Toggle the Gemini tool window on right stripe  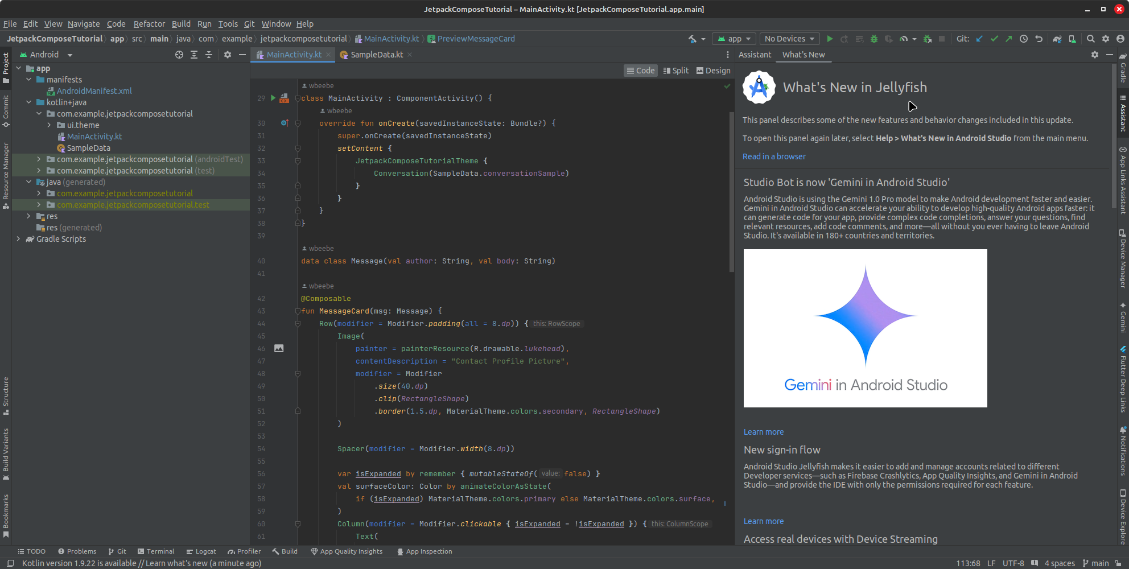1123,318
